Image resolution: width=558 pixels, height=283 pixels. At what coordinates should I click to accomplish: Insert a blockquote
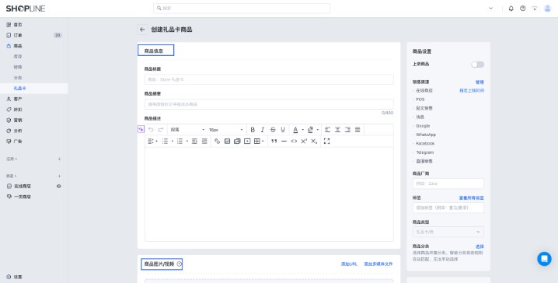274,141
